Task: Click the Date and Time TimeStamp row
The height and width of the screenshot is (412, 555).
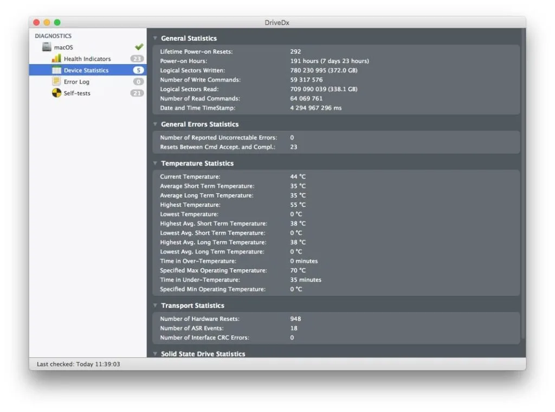Action: 336,108
